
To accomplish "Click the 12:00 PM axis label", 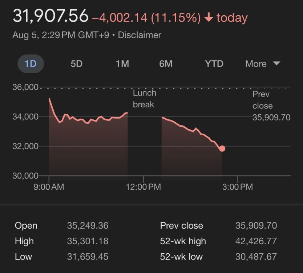I will pos(144,187).
